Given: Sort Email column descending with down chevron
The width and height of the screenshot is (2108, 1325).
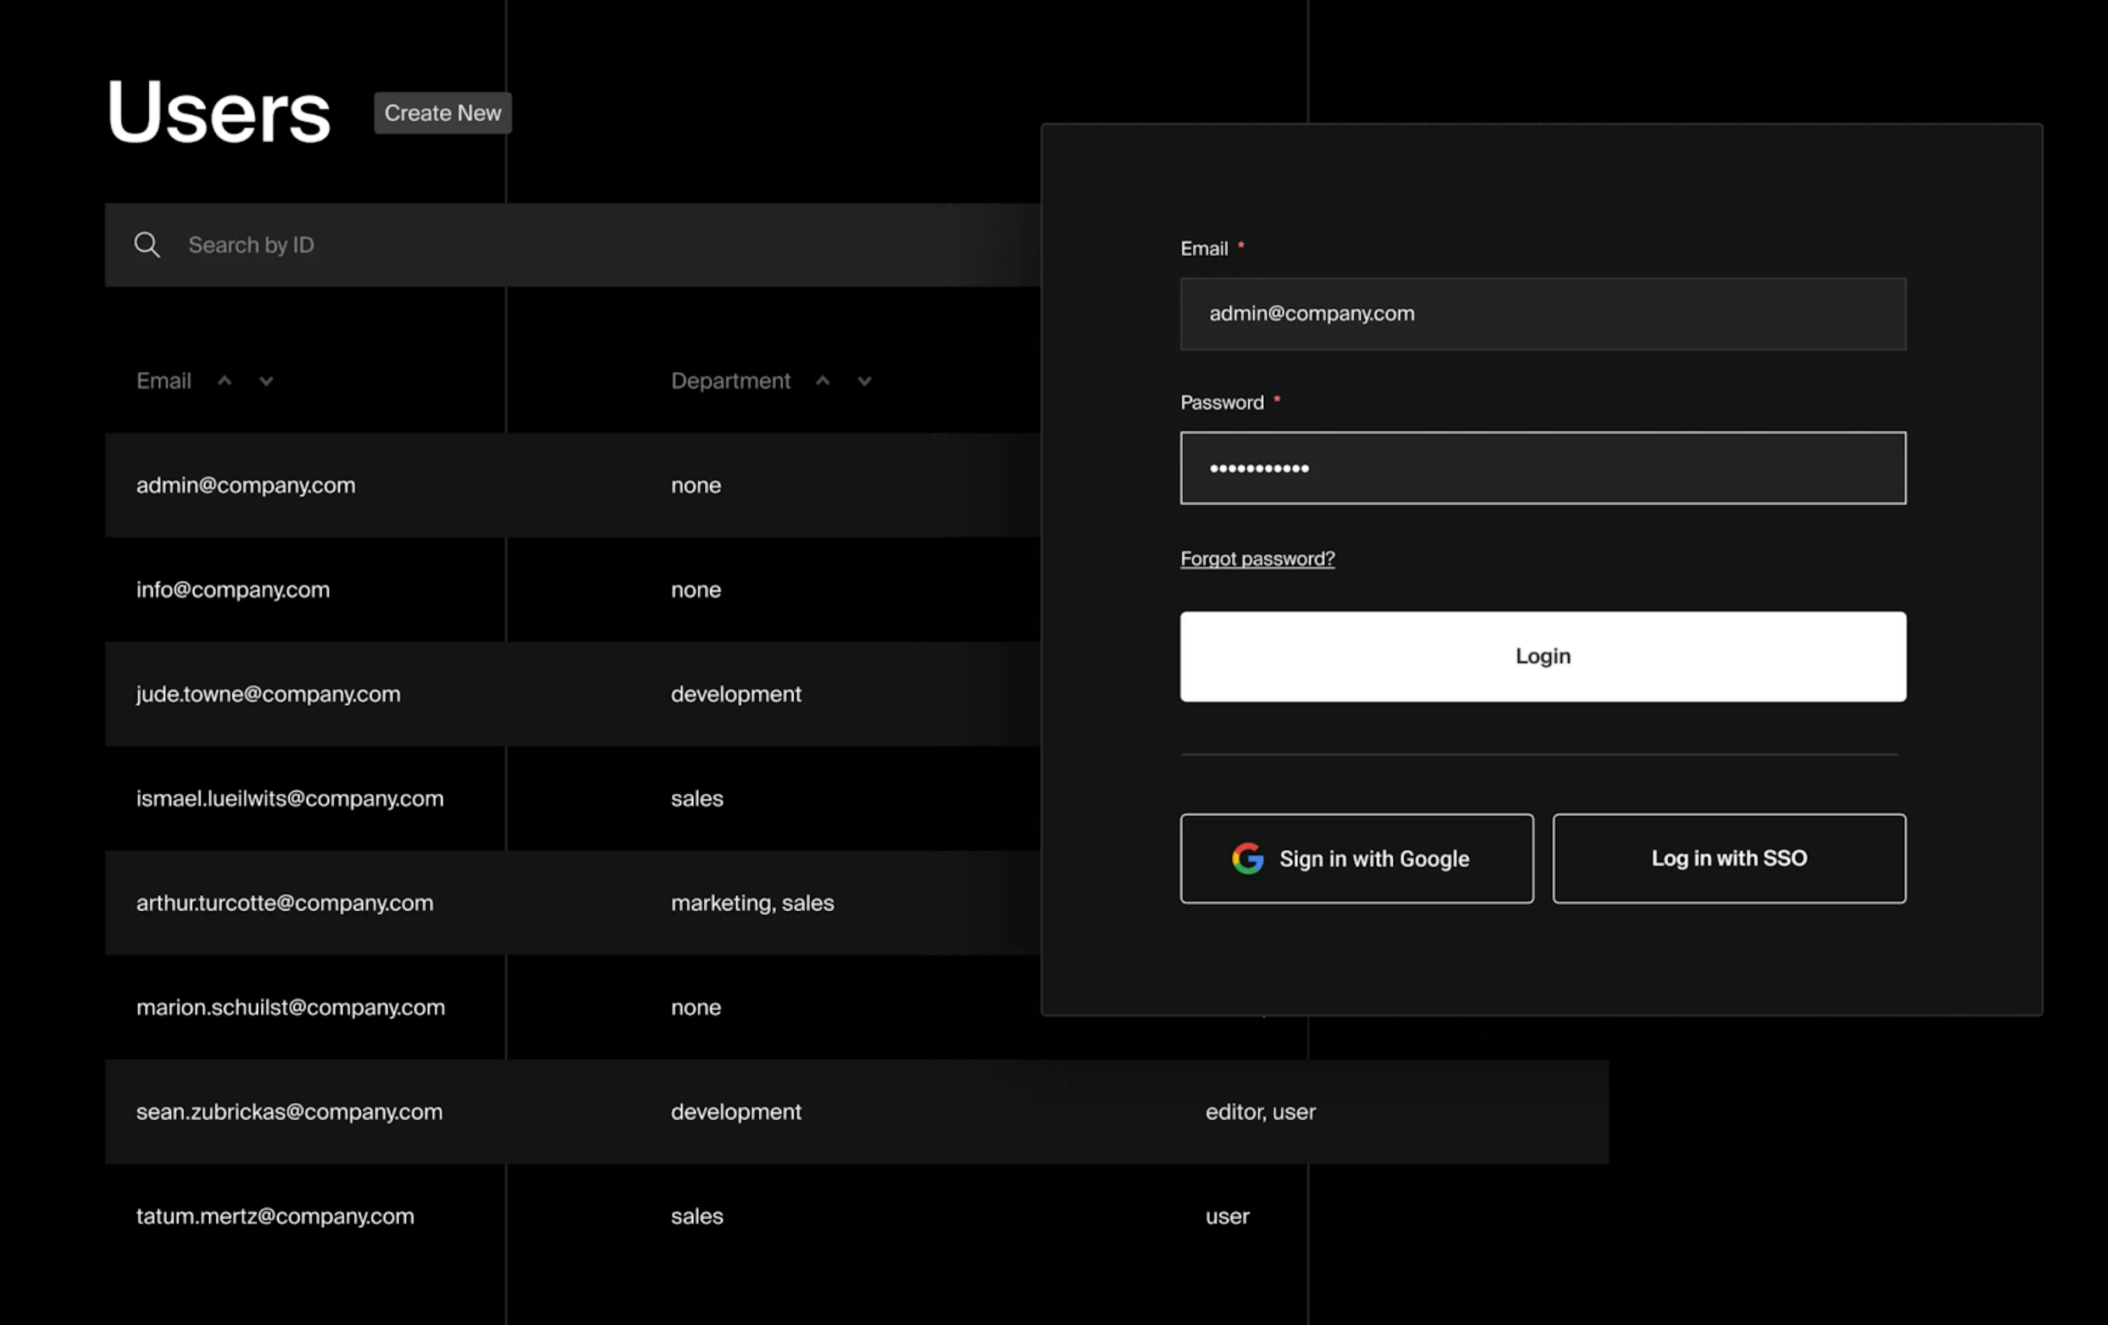Looking at the screenshot, I should (265, 381).
